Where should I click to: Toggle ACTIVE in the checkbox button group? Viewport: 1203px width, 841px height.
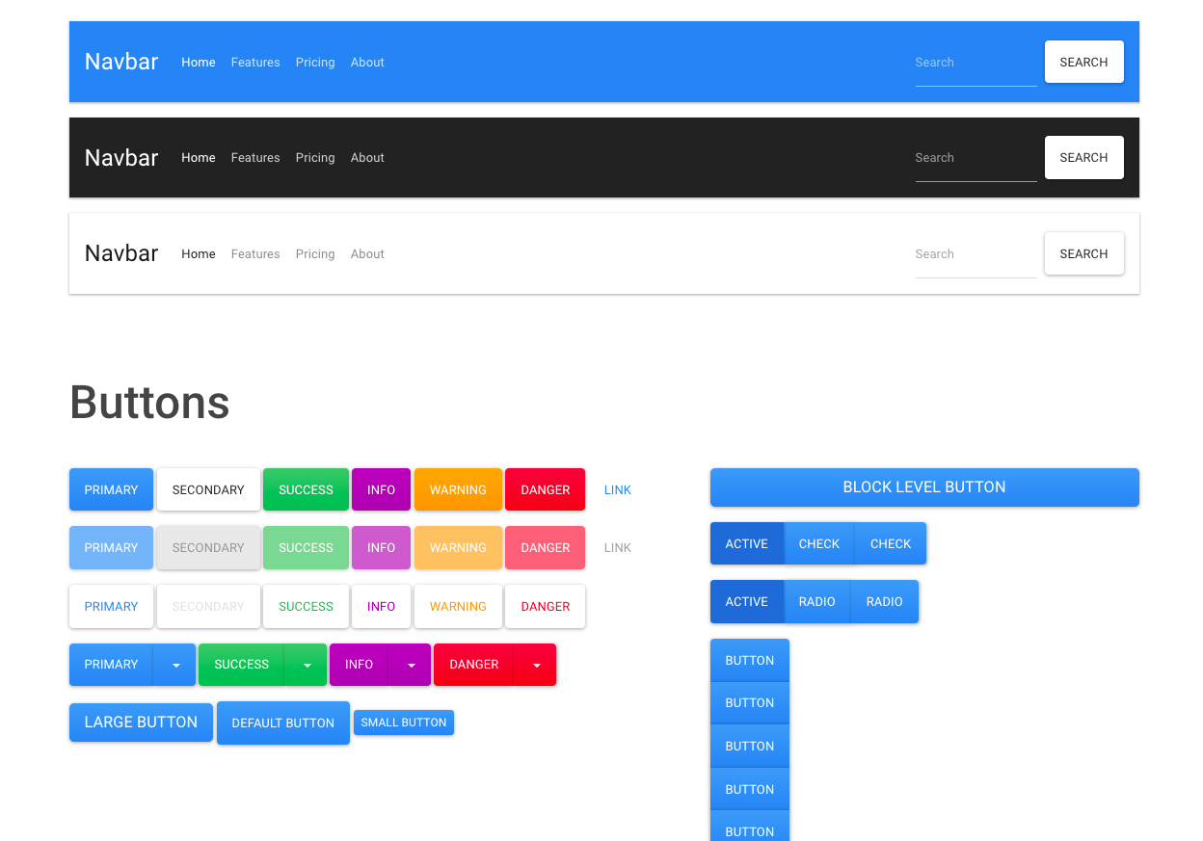(x=747, y=543)
